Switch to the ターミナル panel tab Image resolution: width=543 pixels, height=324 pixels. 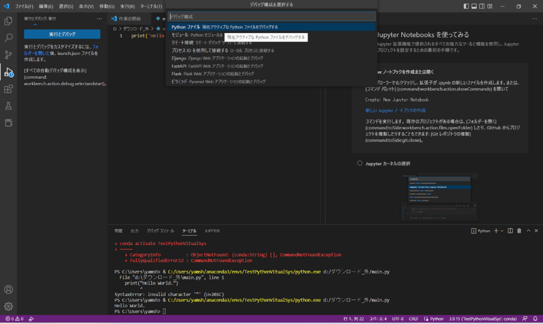189,231
